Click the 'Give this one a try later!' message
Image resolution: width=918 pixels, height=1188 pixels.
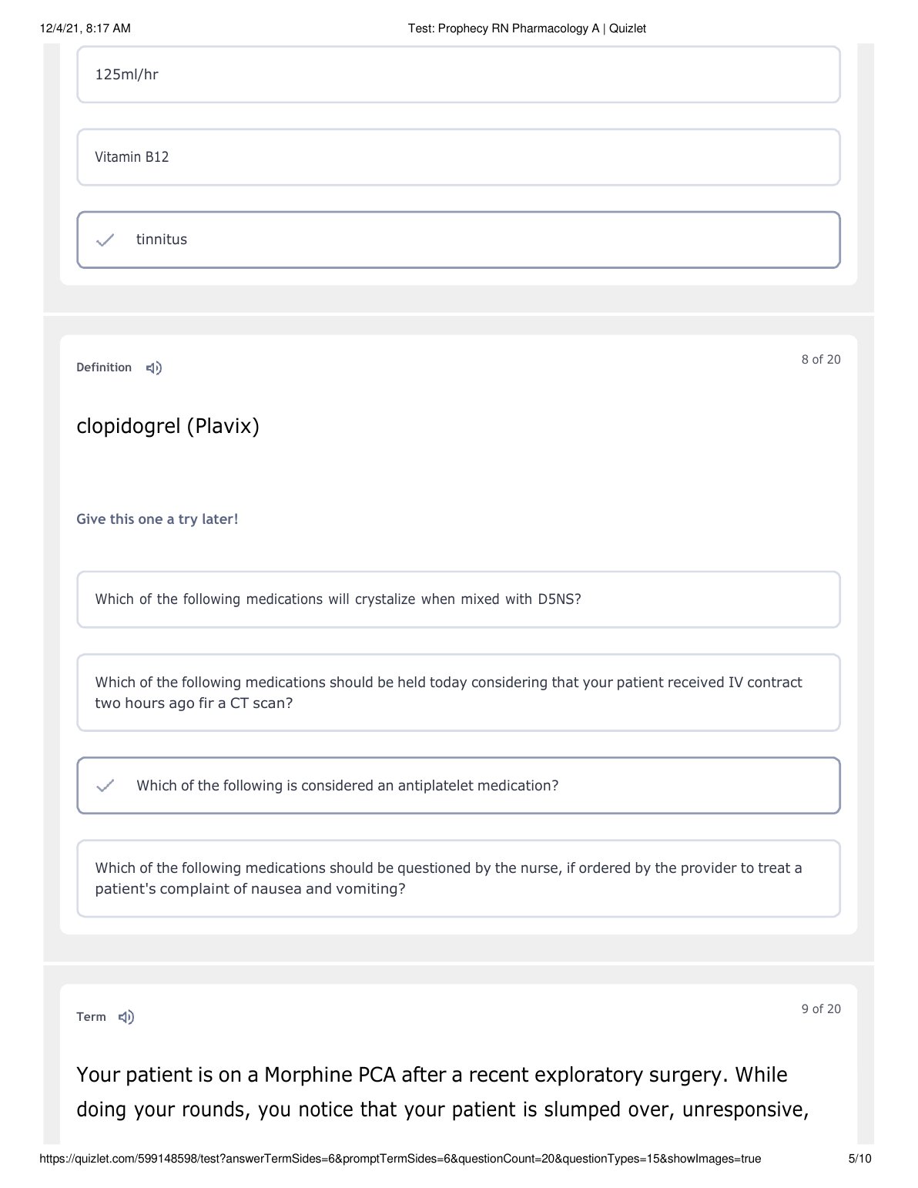point(157,519)
